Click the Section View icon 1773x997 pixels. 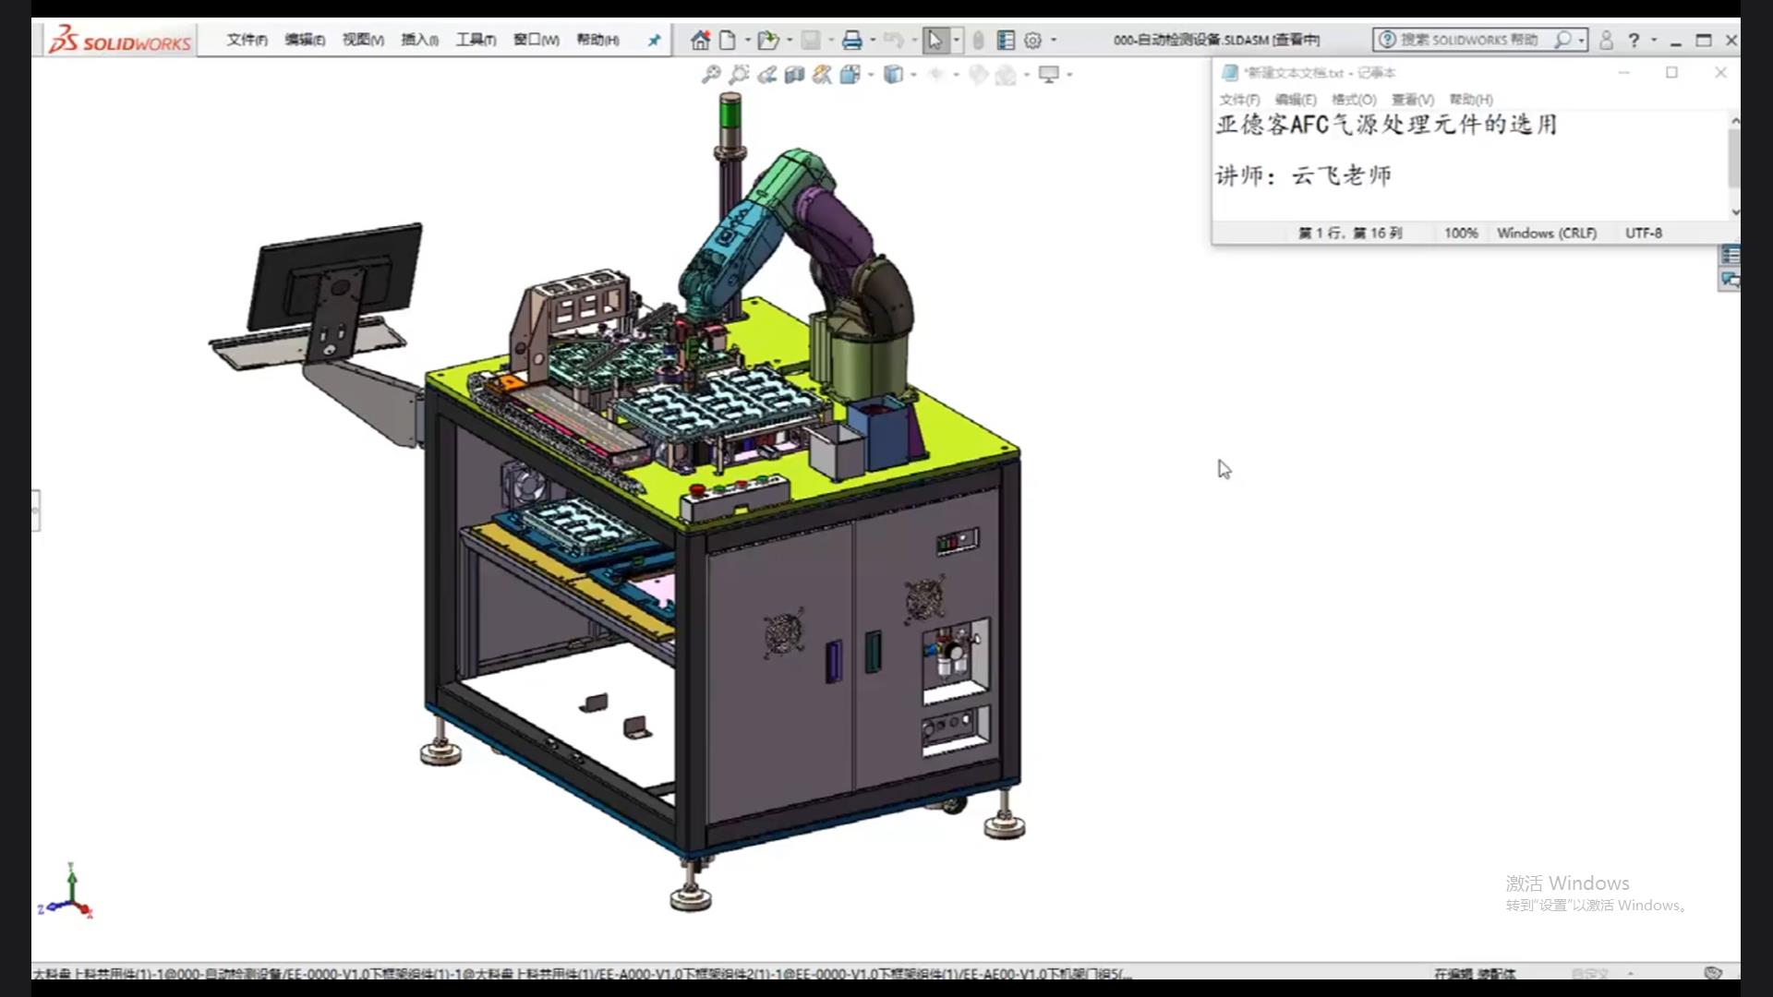[x=794, y=75]
